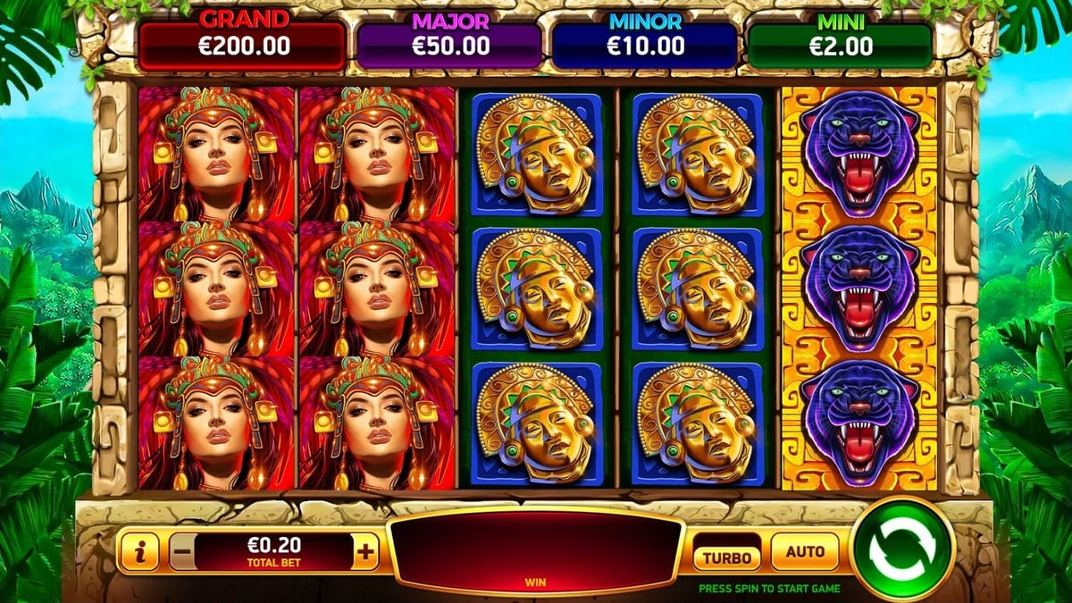Click the top woman symbol on first reel

[x=216, y=154]
